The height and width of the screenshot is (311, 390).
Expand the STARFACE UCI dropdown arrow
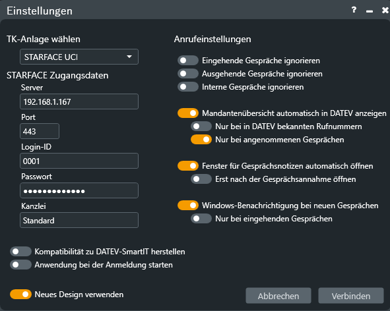(129, 57)
